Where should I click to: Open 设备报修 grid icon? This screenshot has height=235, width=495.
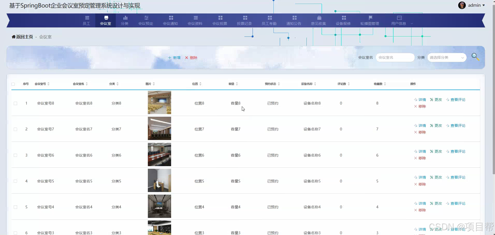click(344, 18)
